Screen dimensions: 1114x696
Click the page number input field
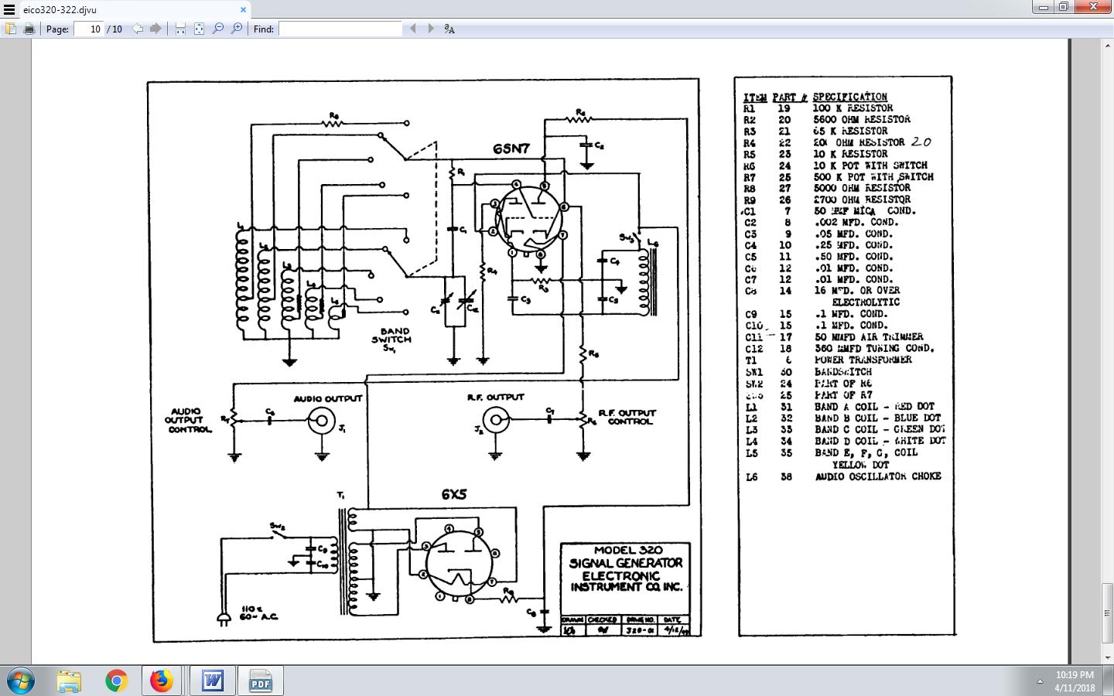click(89, 29)
